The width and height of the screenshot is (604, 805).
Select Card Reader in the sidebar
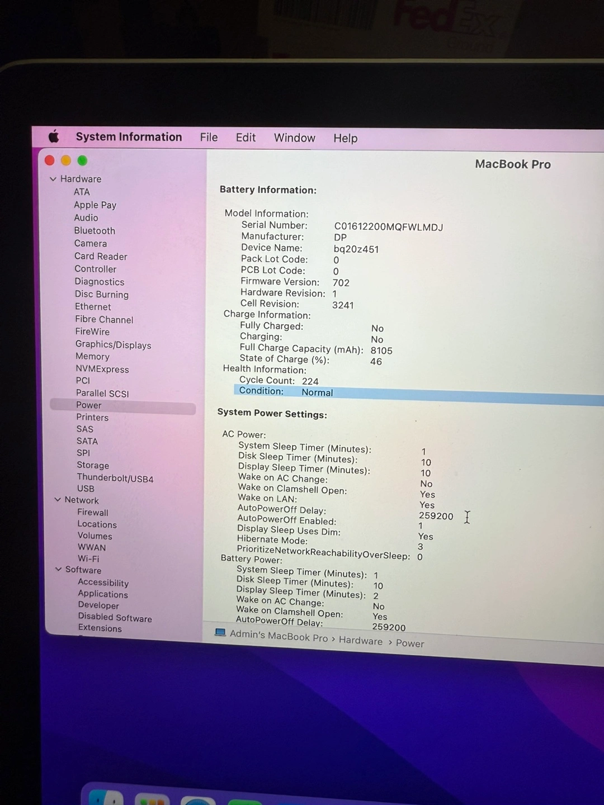(101, 256)
